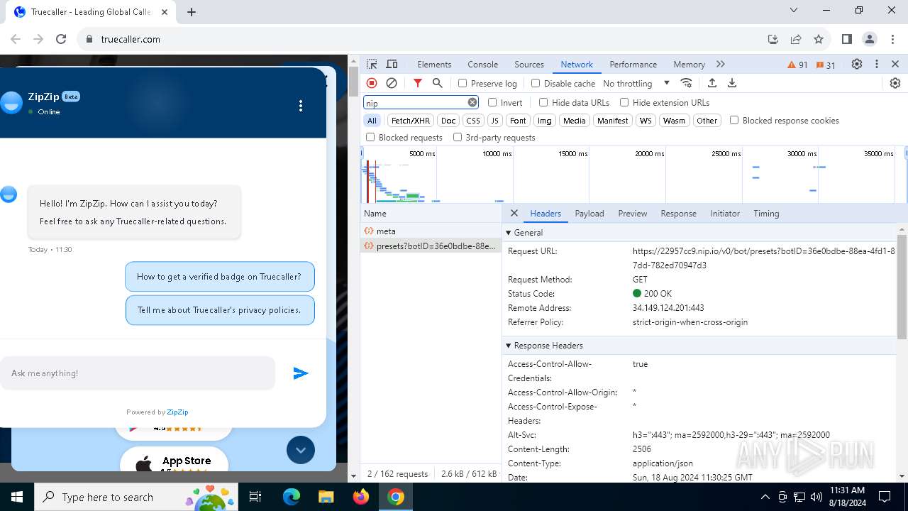The height and width of the screenshot is (511, 908).
Task: Stop recording network log
Action: click(372, 83)
